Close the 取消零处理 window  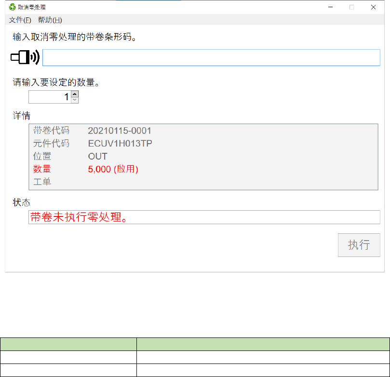tap(373, 7)
